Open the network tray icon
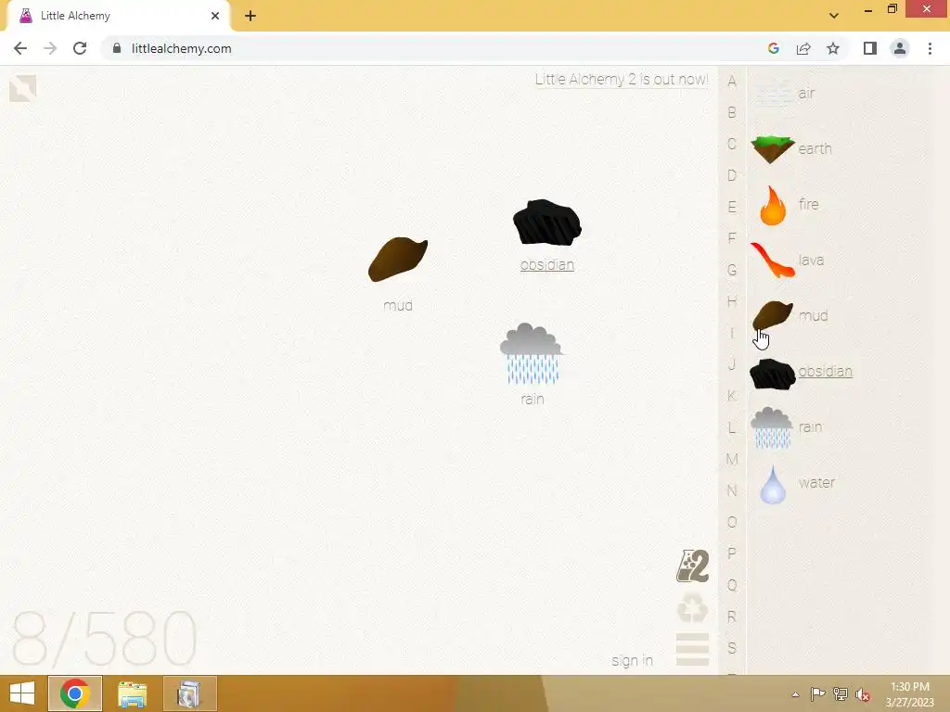The image size is (950, 712). (x=841, y=694)
